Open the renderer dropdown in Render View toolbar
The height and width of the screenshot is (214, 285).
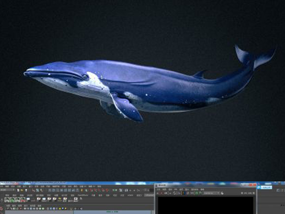pyautogui.click(x=211, y=193)
